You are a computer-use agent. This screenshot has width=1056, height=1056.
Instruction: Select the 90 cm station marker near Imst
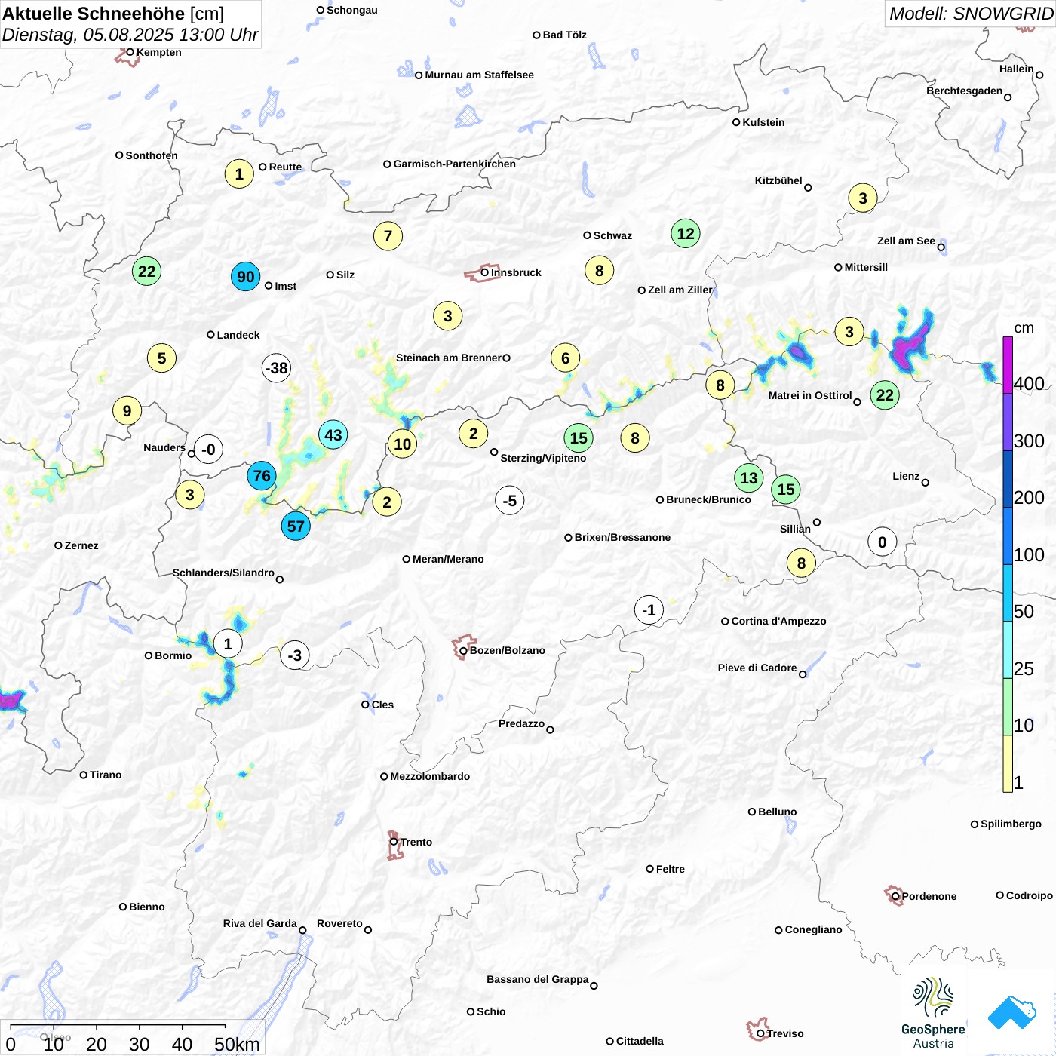pos(246,277)
